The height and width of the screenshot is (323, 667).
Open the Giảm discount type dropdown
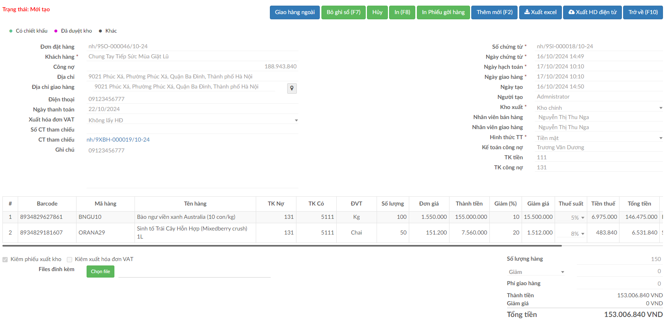[x=536, y=272]
